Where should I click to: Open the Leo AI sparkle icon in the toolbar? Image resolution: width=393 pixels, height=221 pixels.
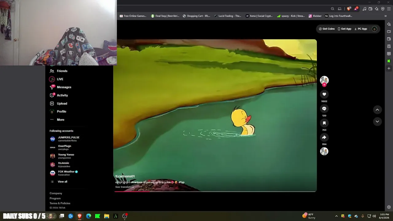coord(377,9)
